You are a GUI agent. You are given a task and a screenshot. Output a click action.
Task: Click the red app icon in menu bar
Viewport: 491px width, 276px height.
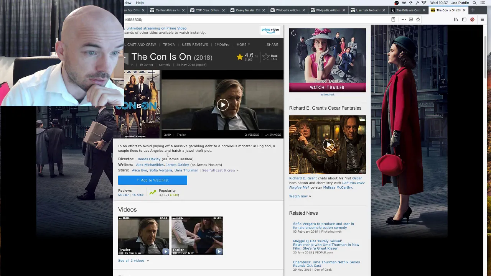click(397, 3)
